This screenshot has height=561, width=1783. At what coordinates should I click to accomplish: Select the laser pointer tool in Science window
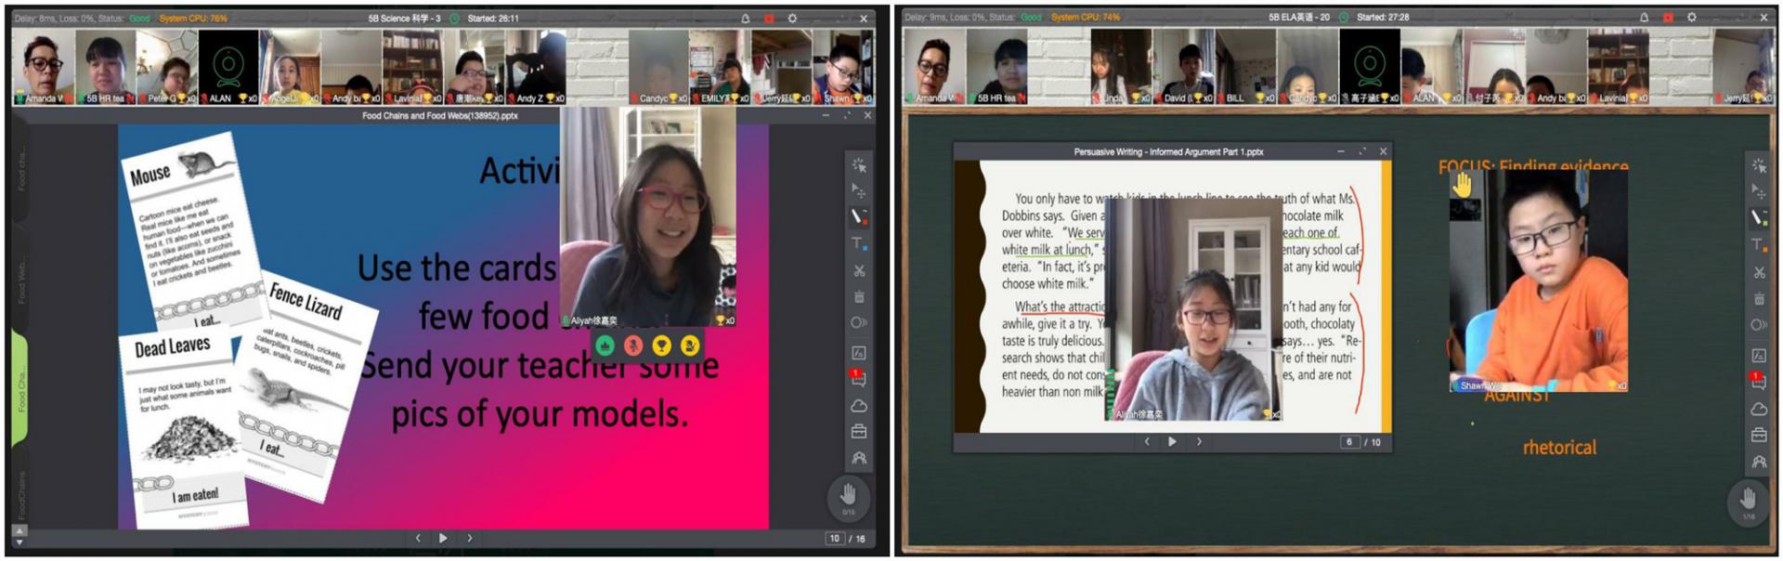coord(859,165)
